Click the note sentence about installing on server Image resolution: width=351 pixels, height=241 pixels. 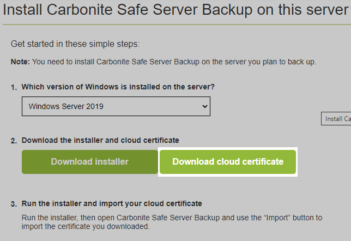click(x=174, y=62)
